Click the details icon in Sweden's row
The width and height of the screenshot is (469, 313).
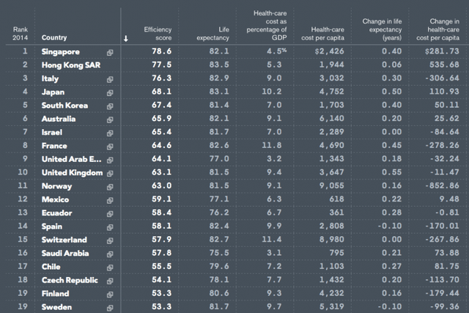coord(110,307)
